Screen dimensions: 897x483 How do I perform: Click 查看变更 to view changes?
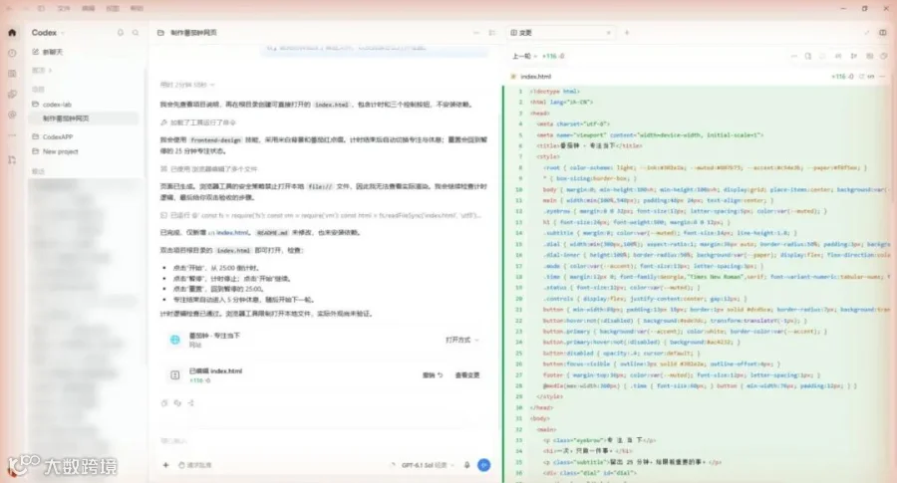(x=467, y=375)
